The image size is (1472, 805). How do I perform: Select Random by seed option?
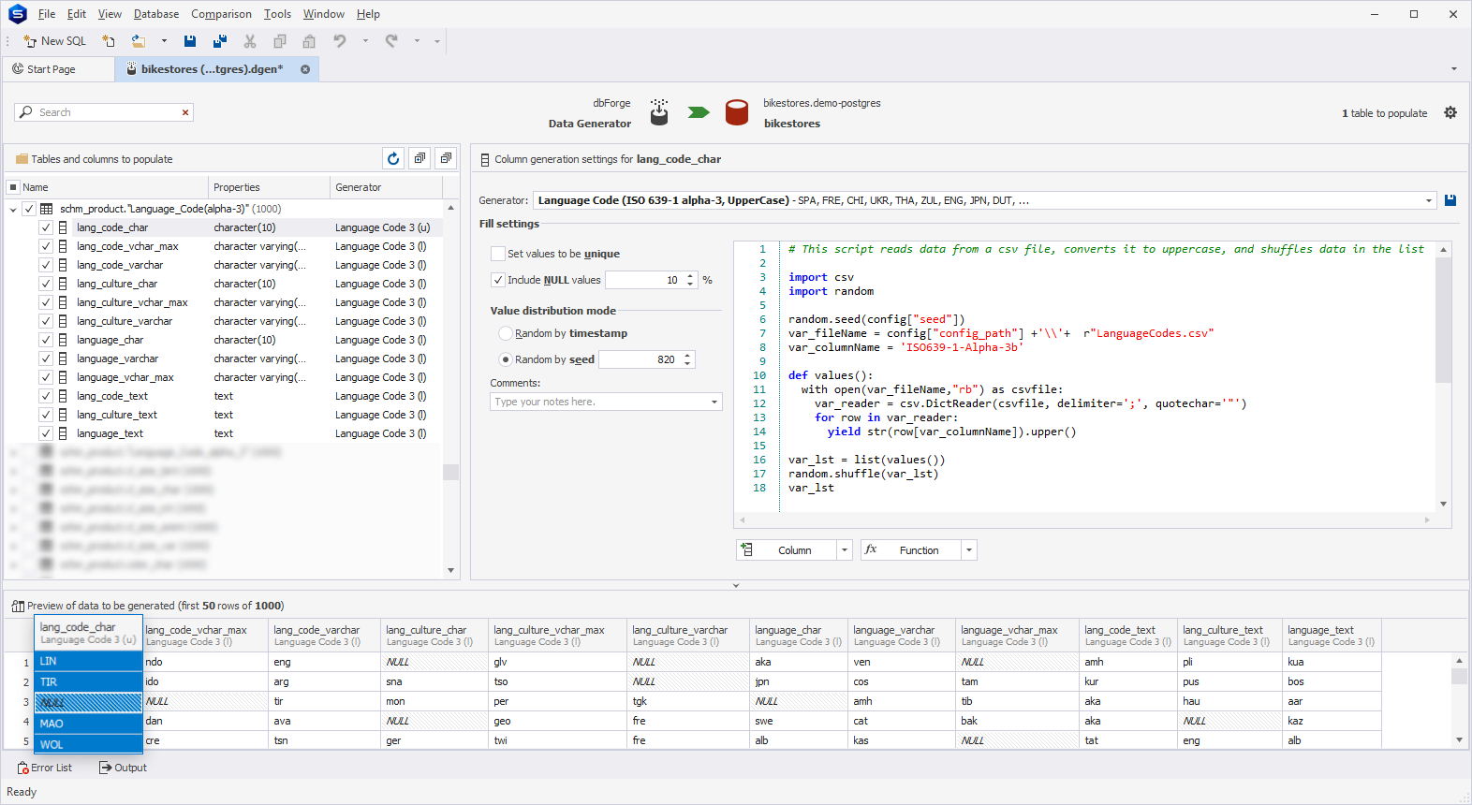click(506, 359)
